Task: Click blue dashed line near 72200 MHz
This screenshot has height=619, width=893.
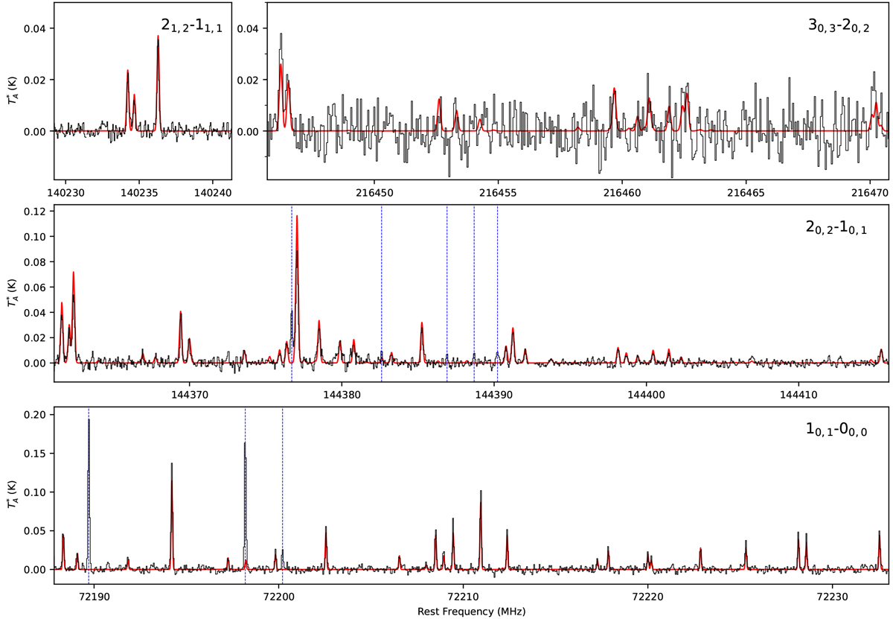Action: (282, 492)
